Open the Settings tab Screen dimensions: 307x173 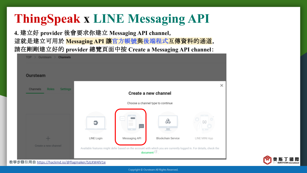[66, 89]
